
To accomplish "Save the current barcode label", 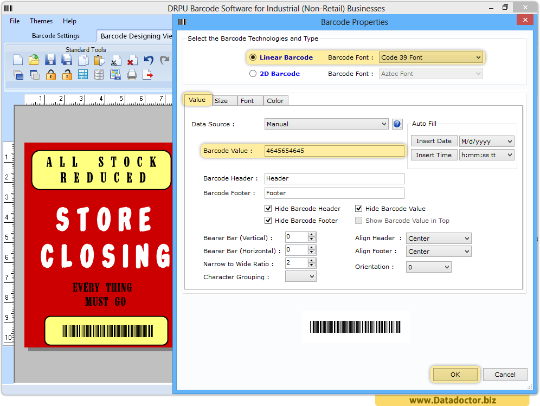I will (x=50, y=60).
